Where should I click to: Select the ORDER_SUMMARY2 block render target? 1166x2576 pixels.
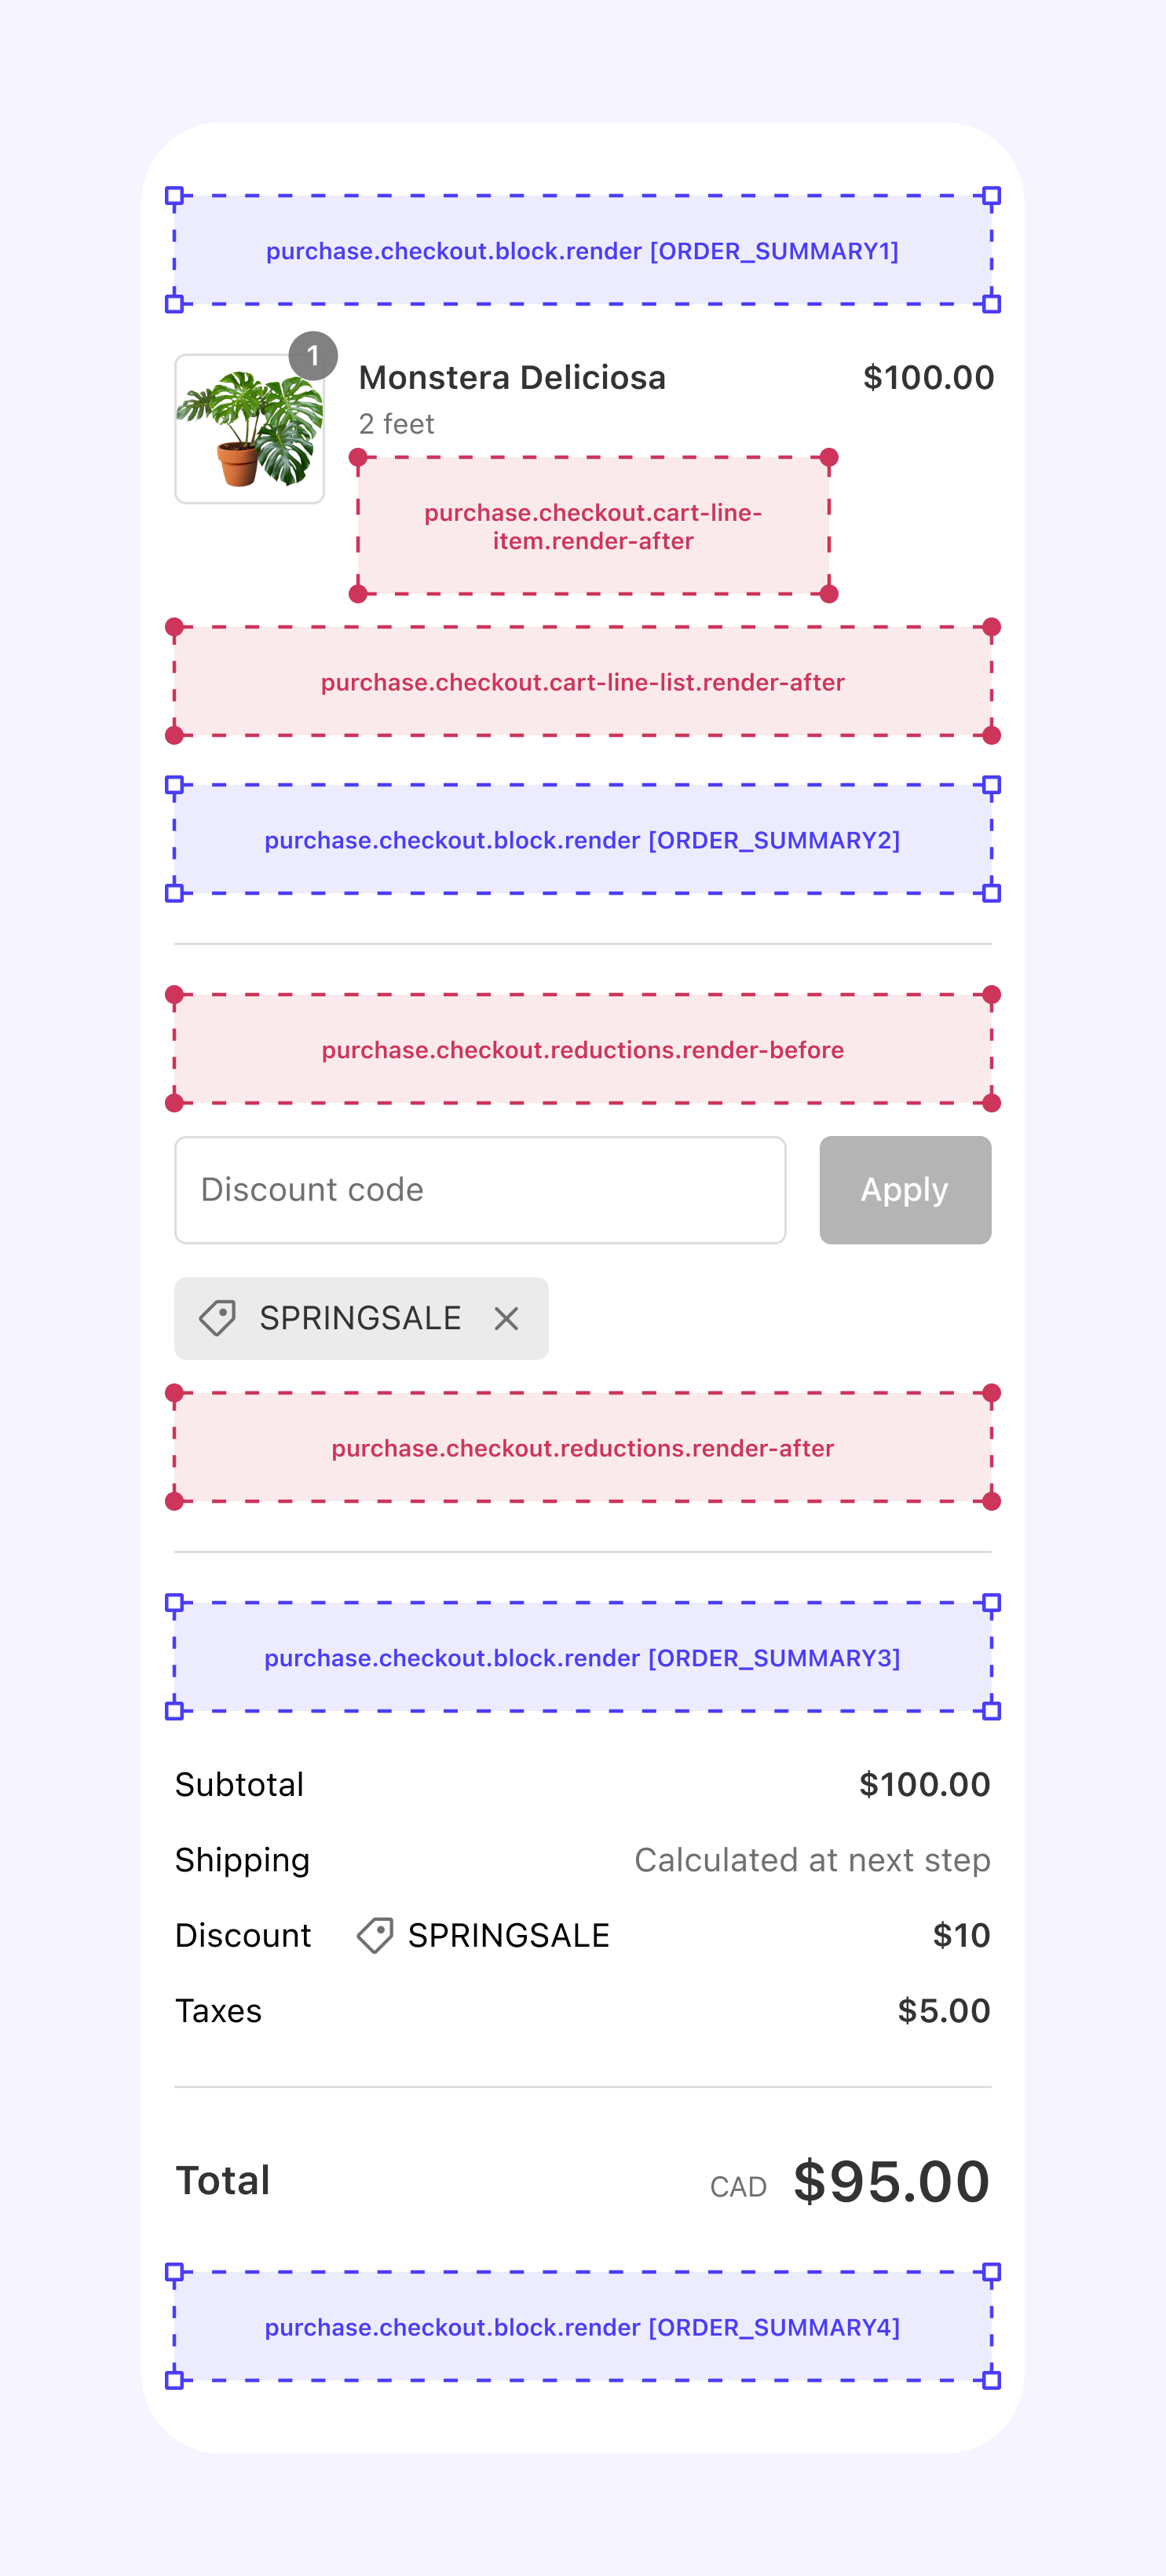pos(583,840)
